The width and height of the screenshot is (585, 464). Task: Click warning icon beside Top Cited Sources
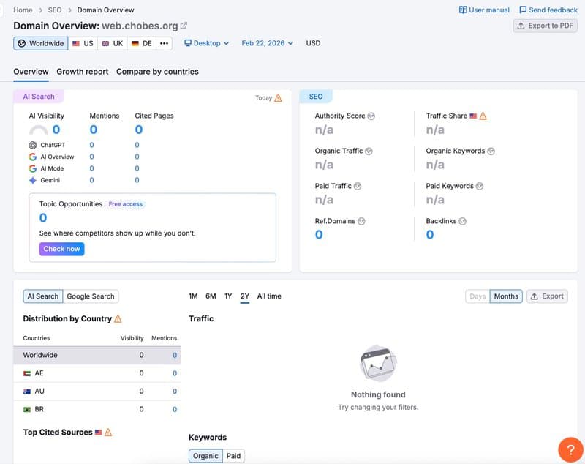coord(108,433)
